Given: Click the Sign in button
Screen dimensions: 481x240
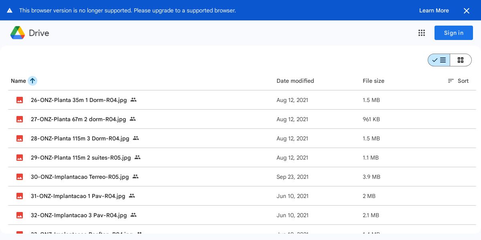Looking at the screenshot, I should pyautogui.click(x=453, y=33).
